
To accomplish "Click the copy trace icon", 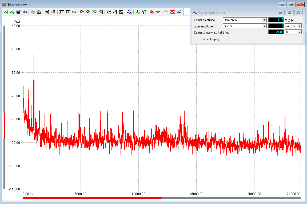I will pos(25,12).
